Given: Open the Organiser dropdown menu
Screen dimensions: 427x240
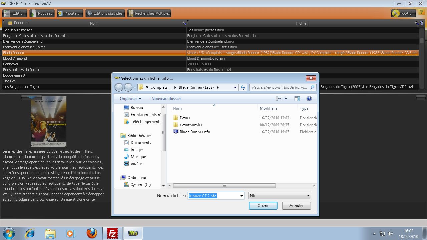Looking at the screenshot, I should click(130, 99).
